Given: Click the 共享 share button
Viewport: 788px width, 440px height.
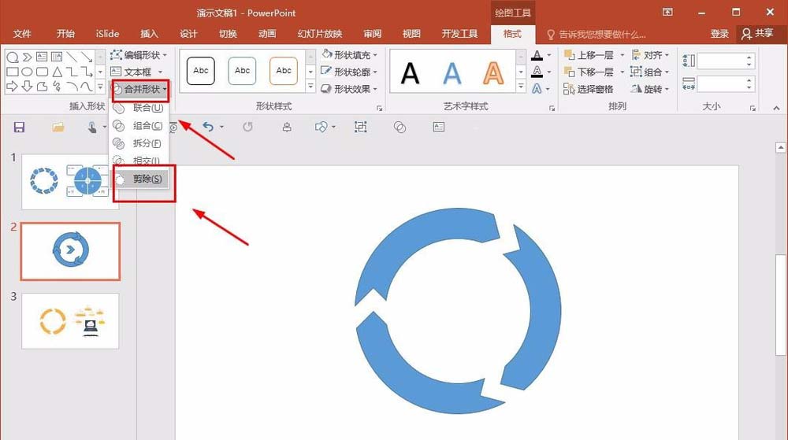Looking at the screenshot, I should (758, 34).
